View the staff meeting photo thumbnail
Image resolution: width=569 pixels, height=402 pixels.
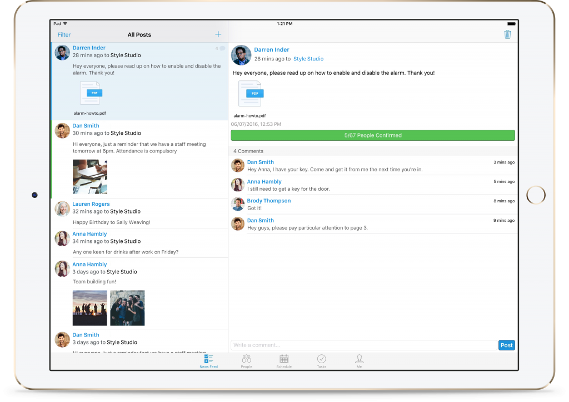(90, 177)
